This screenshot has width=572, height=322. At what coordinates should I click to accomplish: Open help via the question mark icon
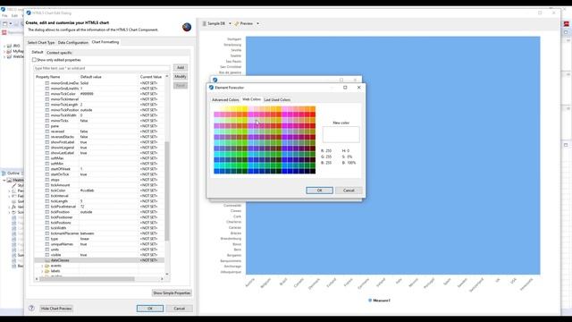point(31,308)
